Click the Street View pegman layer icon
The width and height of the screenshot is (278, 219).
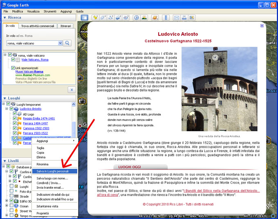16,211
